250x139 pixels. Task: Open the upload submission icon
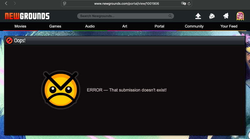[198, 16]
